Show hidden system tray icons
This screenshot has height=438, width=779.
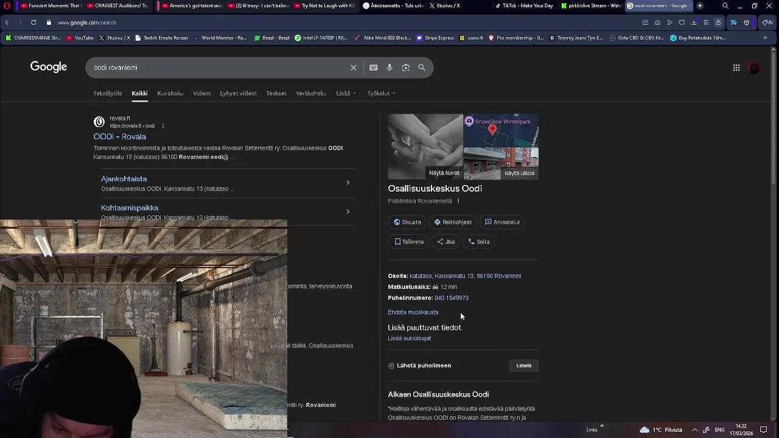pos(694,429)
